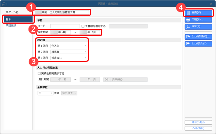Select the 基本 tab in the sidebar

click(x=18, y=19)
